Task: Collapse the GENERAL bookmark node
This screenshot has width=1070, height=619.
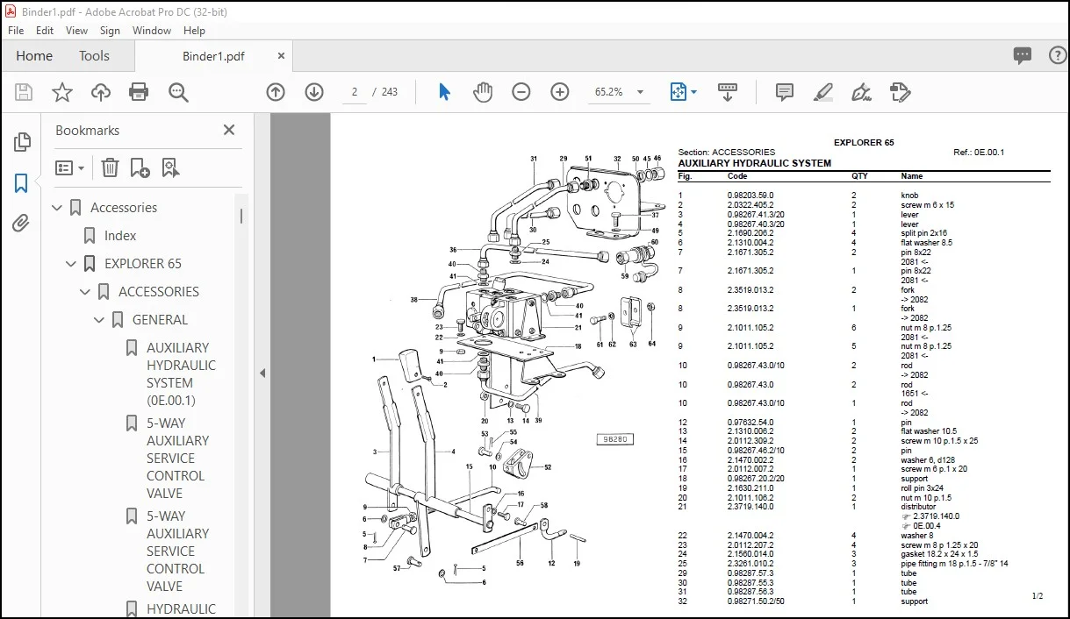Action: pos(99,320)
